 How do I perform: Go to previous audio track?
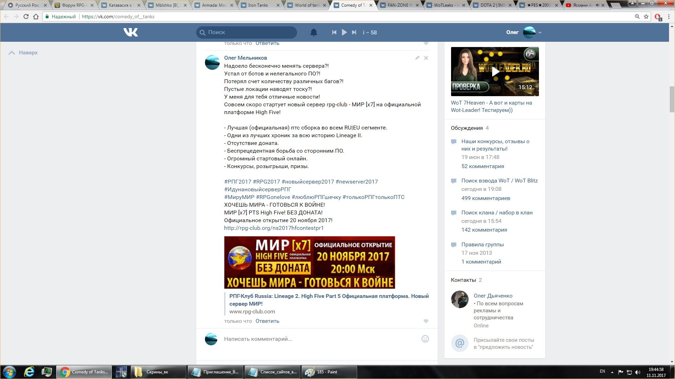point(334,32)
